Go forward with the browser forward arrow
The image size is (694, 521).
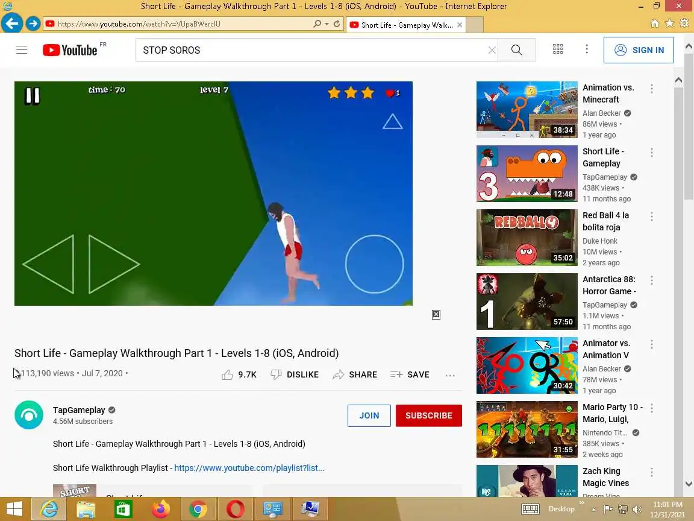(x=33, y=24)
